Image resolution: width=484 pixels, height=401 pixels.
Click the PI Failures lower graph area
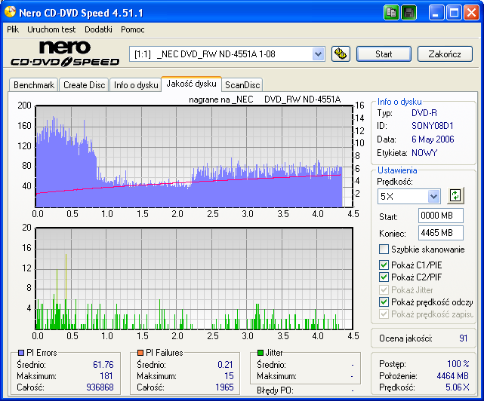pyautogui.click(x=194, y=279)
